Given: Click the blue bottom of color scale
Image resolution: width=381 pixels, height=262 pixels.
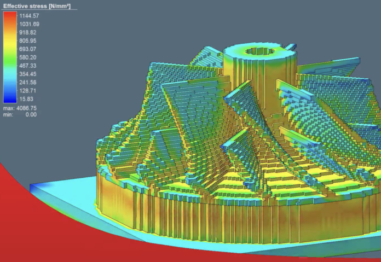Looking at the screenshot, I should tap(10, 98).
